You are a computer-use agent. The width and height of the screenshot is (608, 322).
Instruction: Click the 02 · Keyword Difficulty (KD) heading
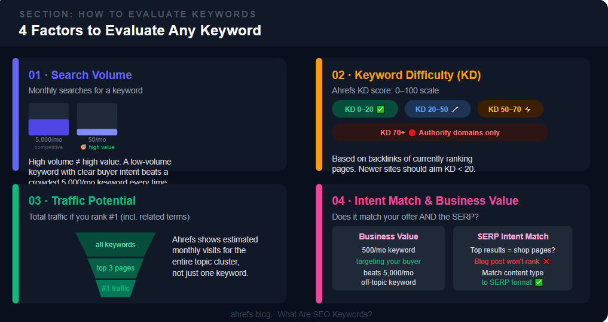407,75
